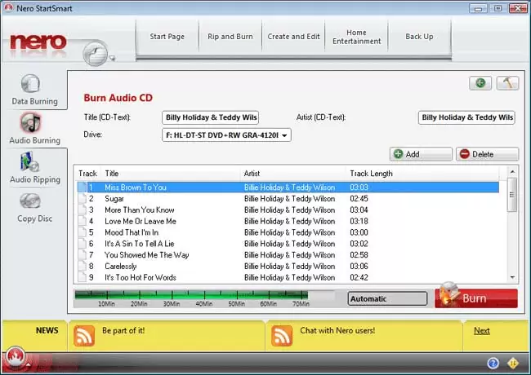The height and width of the screenshot is (375, 531).
Task: Click the Title (CD-Text) input field
Action: point(210,117)
